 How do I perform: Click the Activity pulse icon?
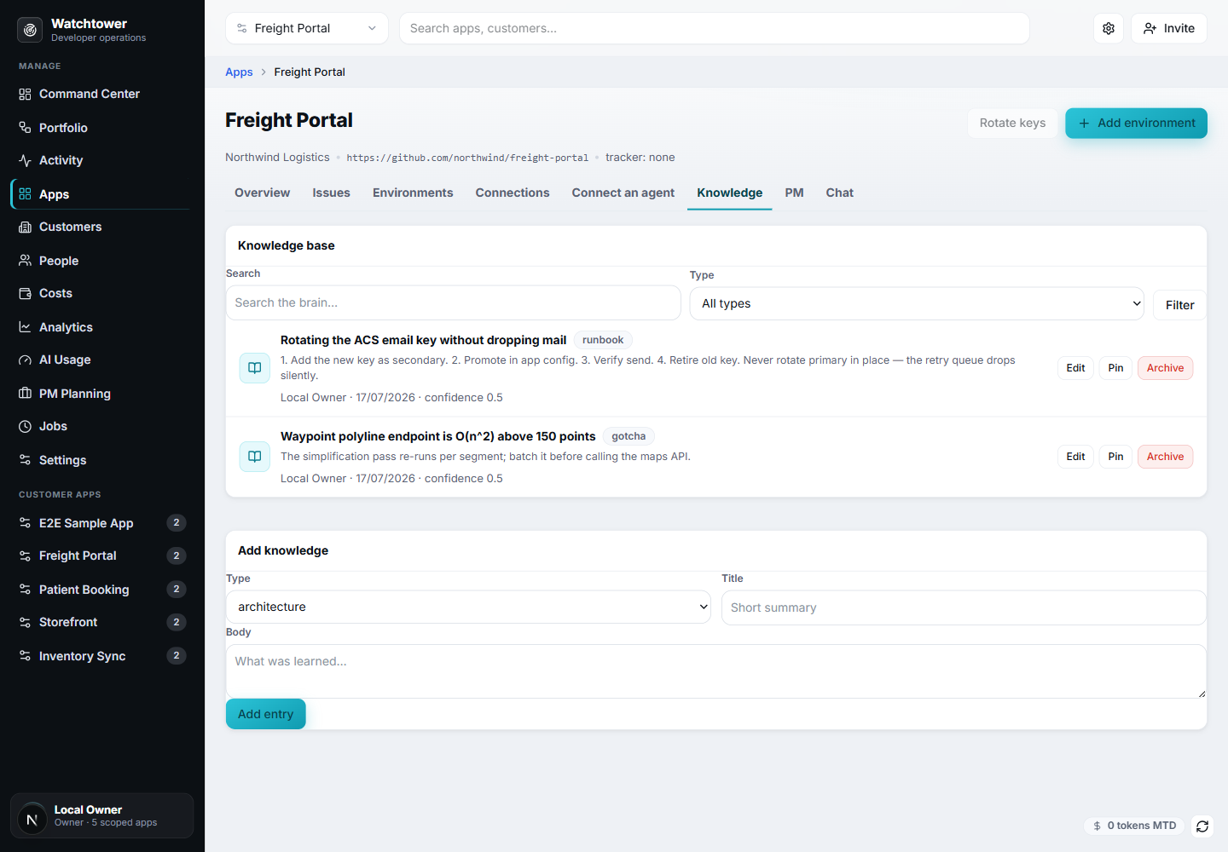click(25, 160)
